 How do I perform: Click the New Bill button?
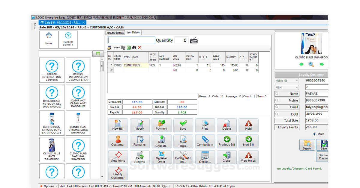coord(118,125)
